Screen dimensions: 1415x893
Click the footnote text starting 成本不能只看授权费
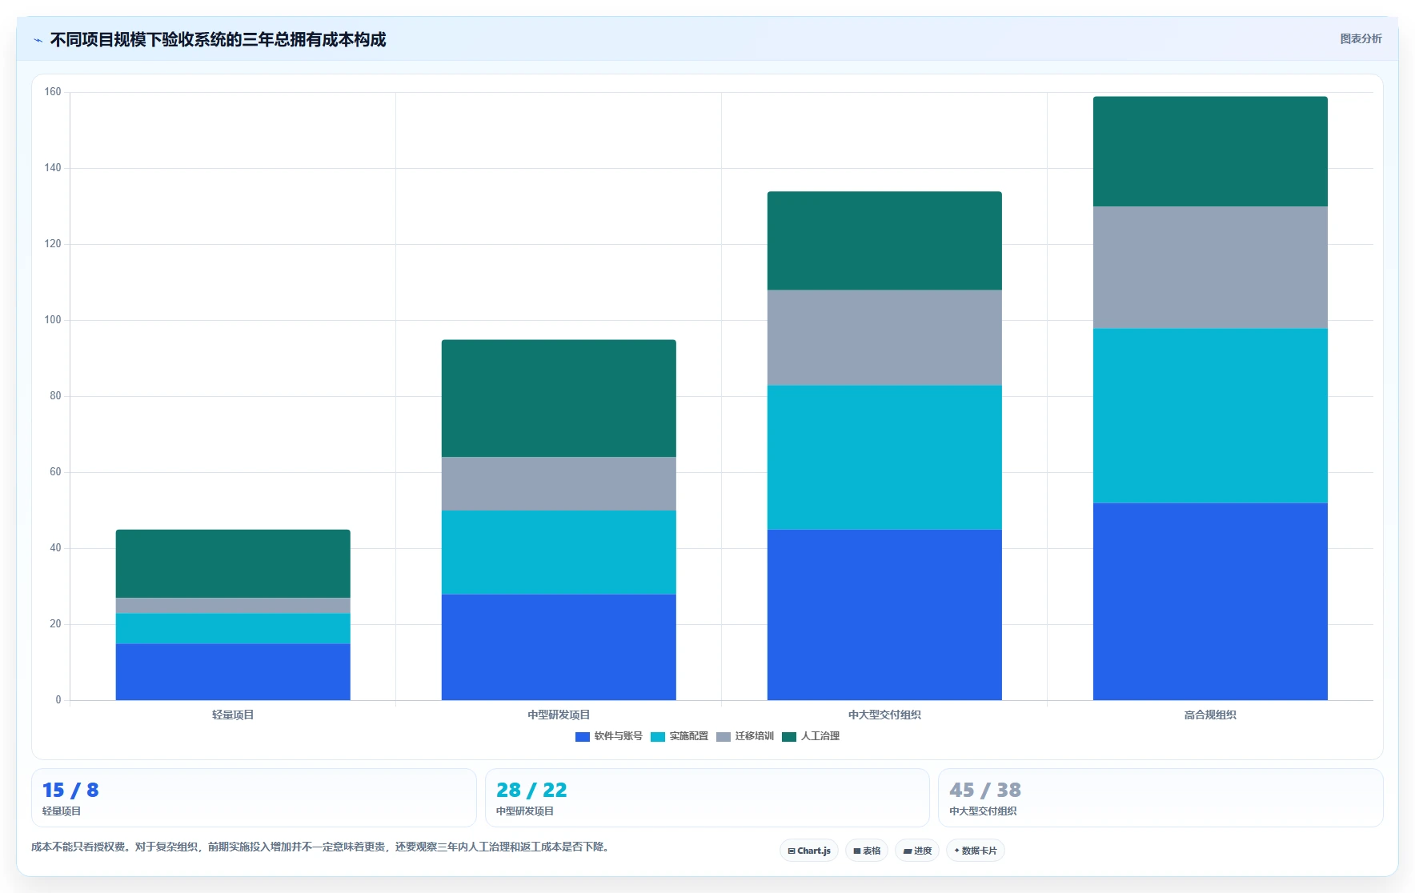tap(322, 847)
